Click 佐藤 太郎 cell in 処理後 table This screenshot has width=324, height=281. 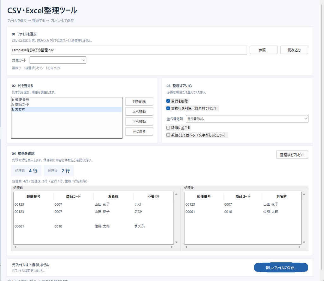tap(271, 212)
